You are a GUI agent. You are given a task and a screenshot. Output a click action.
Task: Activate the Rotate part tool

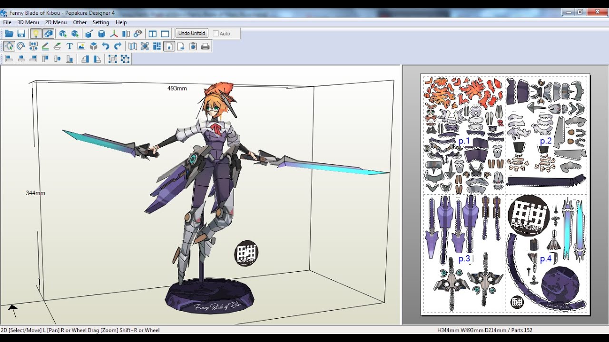[21, 46]
